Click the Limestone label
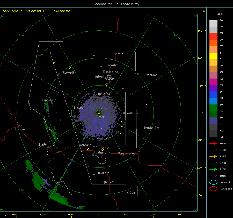Viewport: 233px width, 218px height. [x=49, y=100]
